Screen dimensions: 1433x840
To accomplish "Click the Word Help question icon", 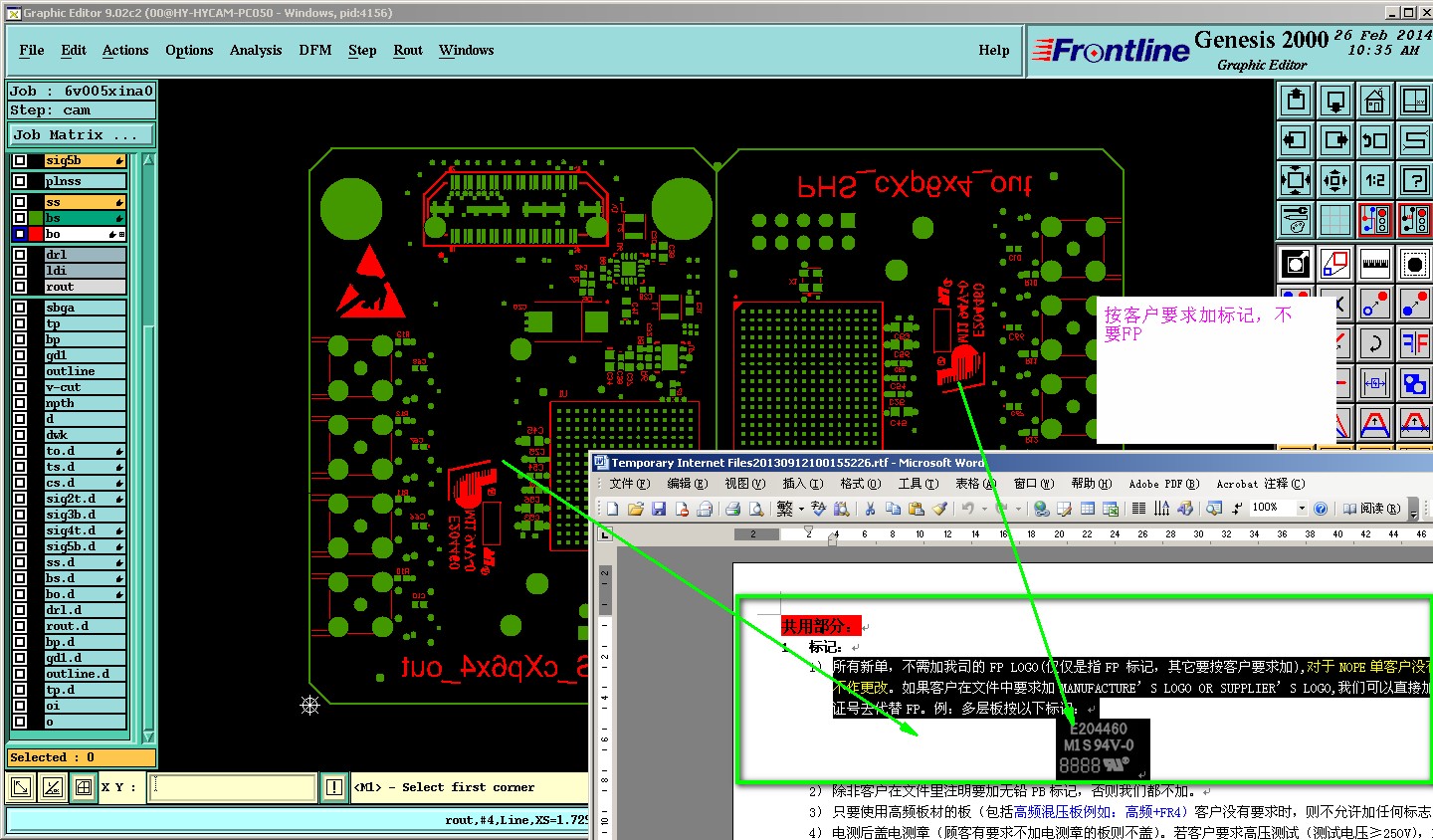I will point(1321,509).
